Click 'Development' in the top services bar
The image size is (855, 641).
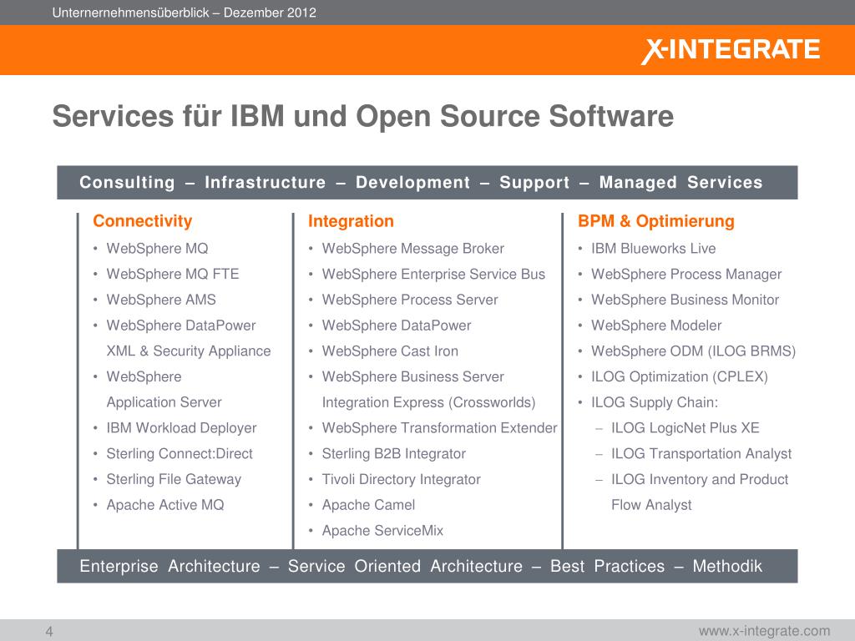(x=412, y=182)
